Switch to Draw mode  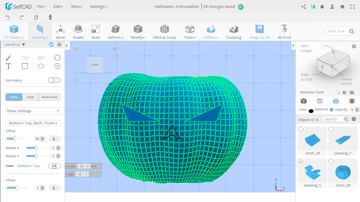[14, 97]
